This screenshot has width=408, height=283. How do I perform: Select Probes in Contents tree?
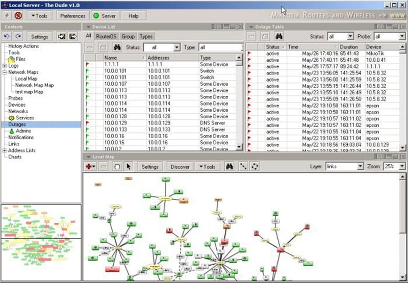[15, 98]
